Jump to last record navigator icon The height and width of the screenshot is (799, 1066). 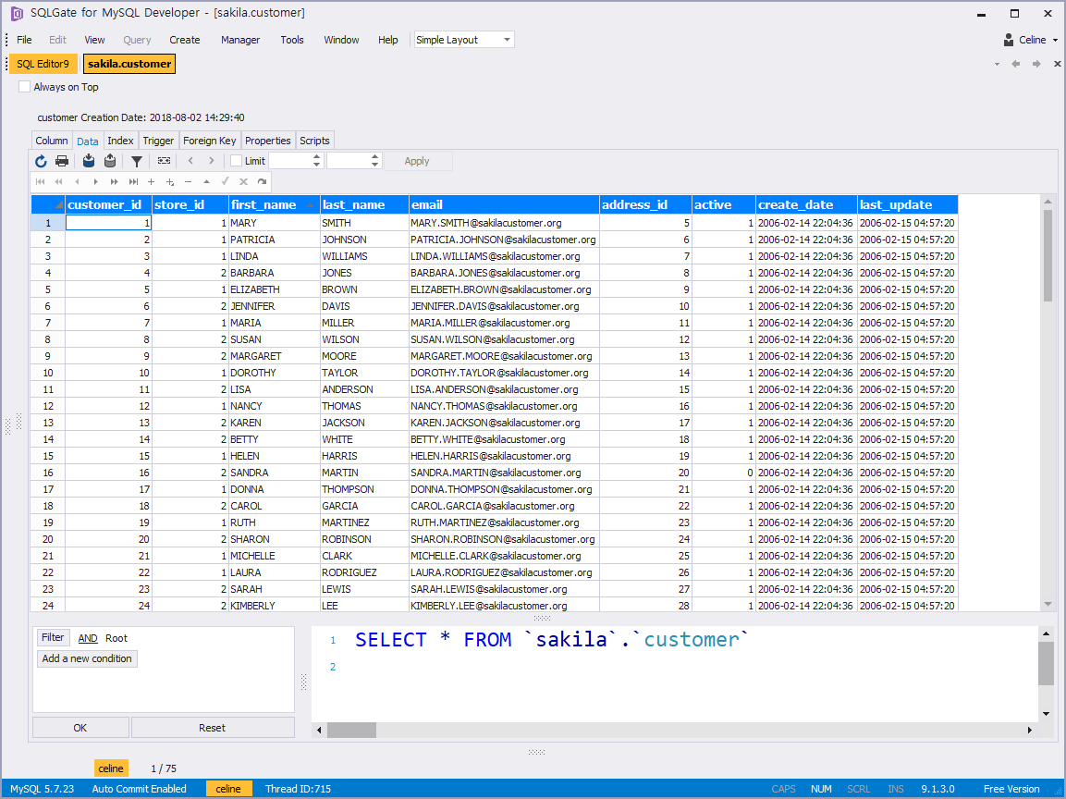134,182
